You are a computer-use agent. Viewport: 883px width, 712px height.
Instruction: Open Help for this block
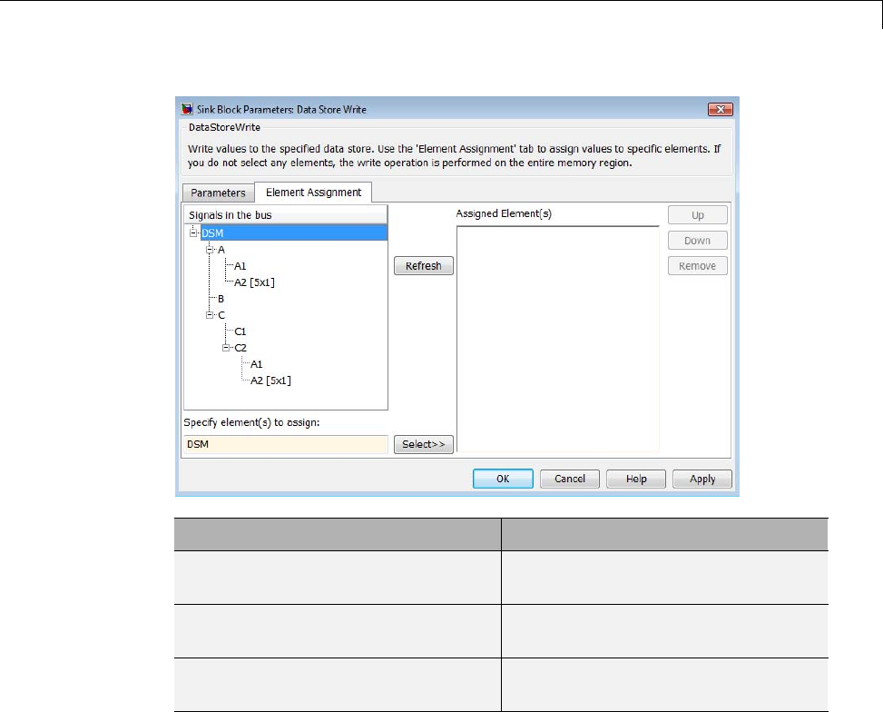[636, 479]
